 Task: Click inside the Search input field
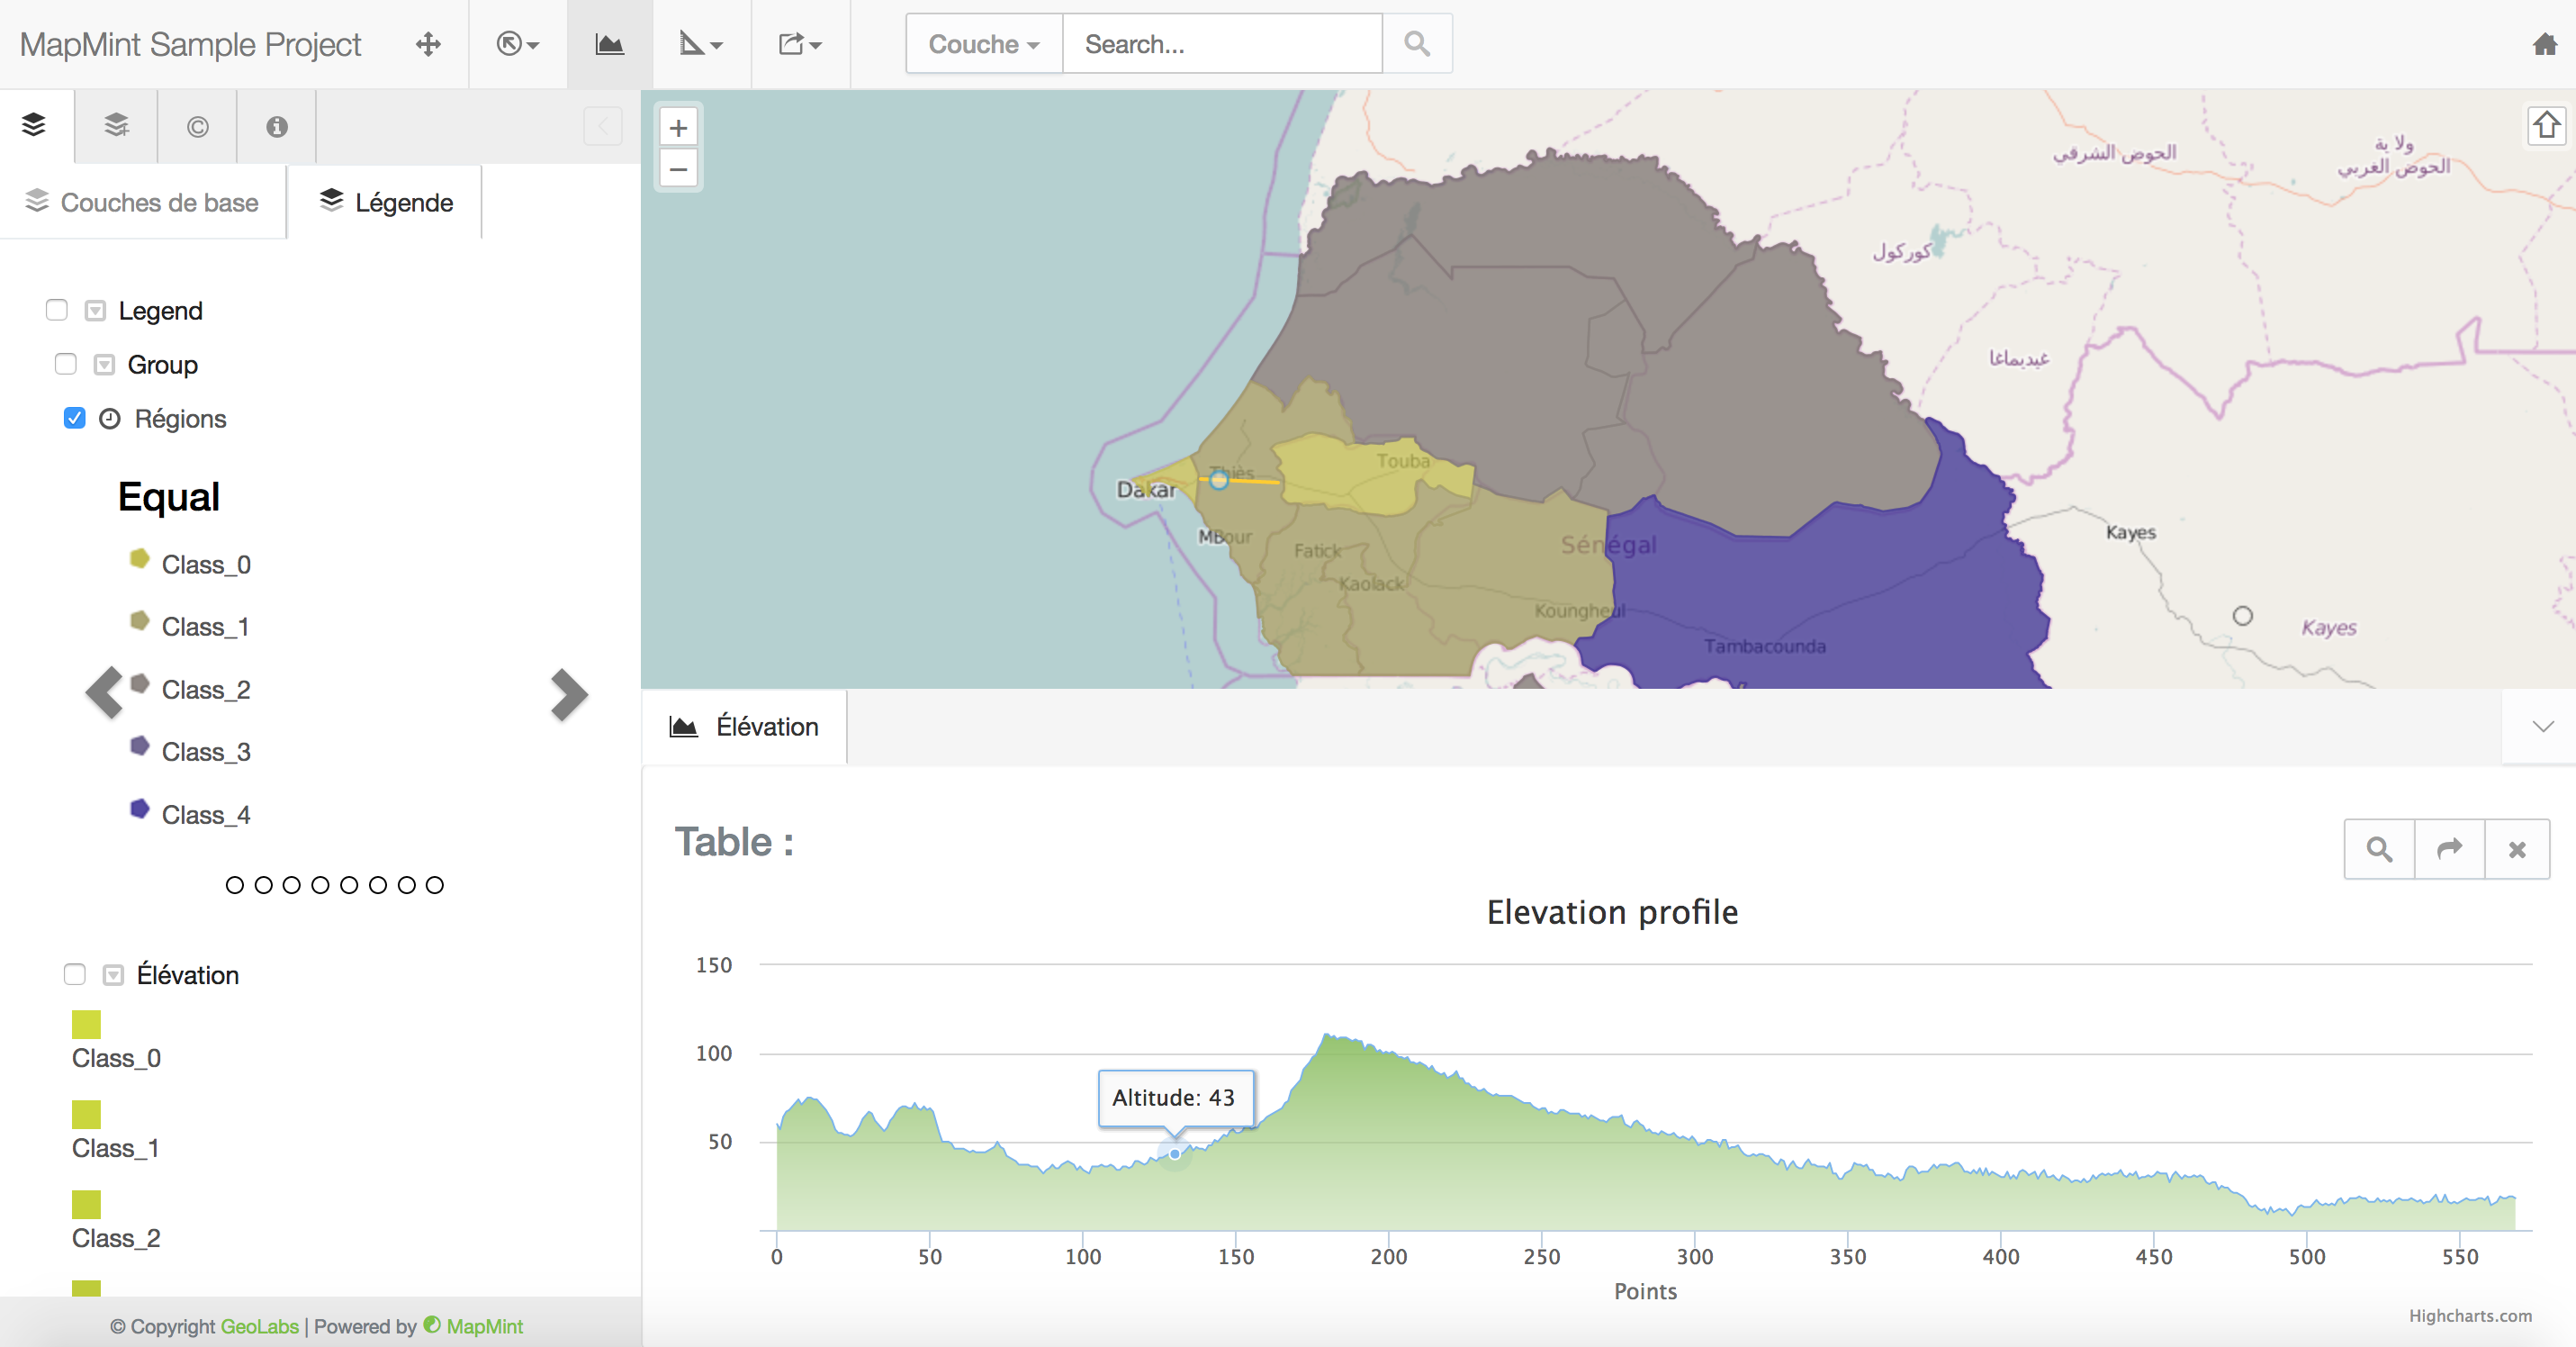[1220, 44]
